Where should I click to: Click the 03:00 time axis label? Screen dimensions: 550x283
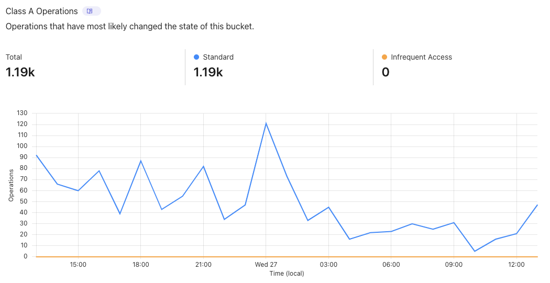[x=328, y=265]
